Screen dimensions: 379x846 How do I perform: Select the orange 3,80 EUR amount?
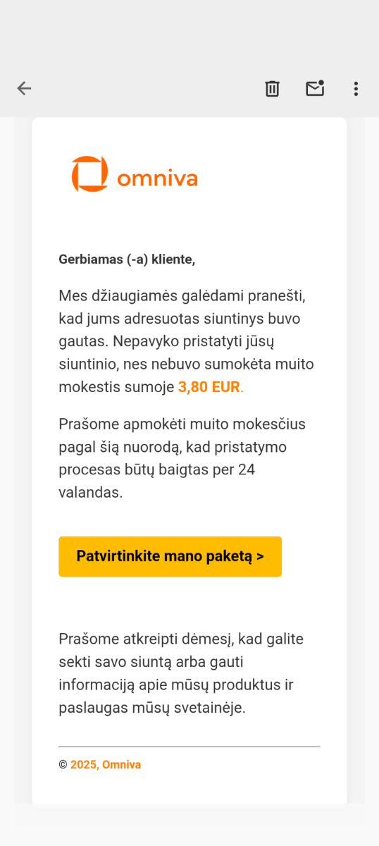pos(209,387)
